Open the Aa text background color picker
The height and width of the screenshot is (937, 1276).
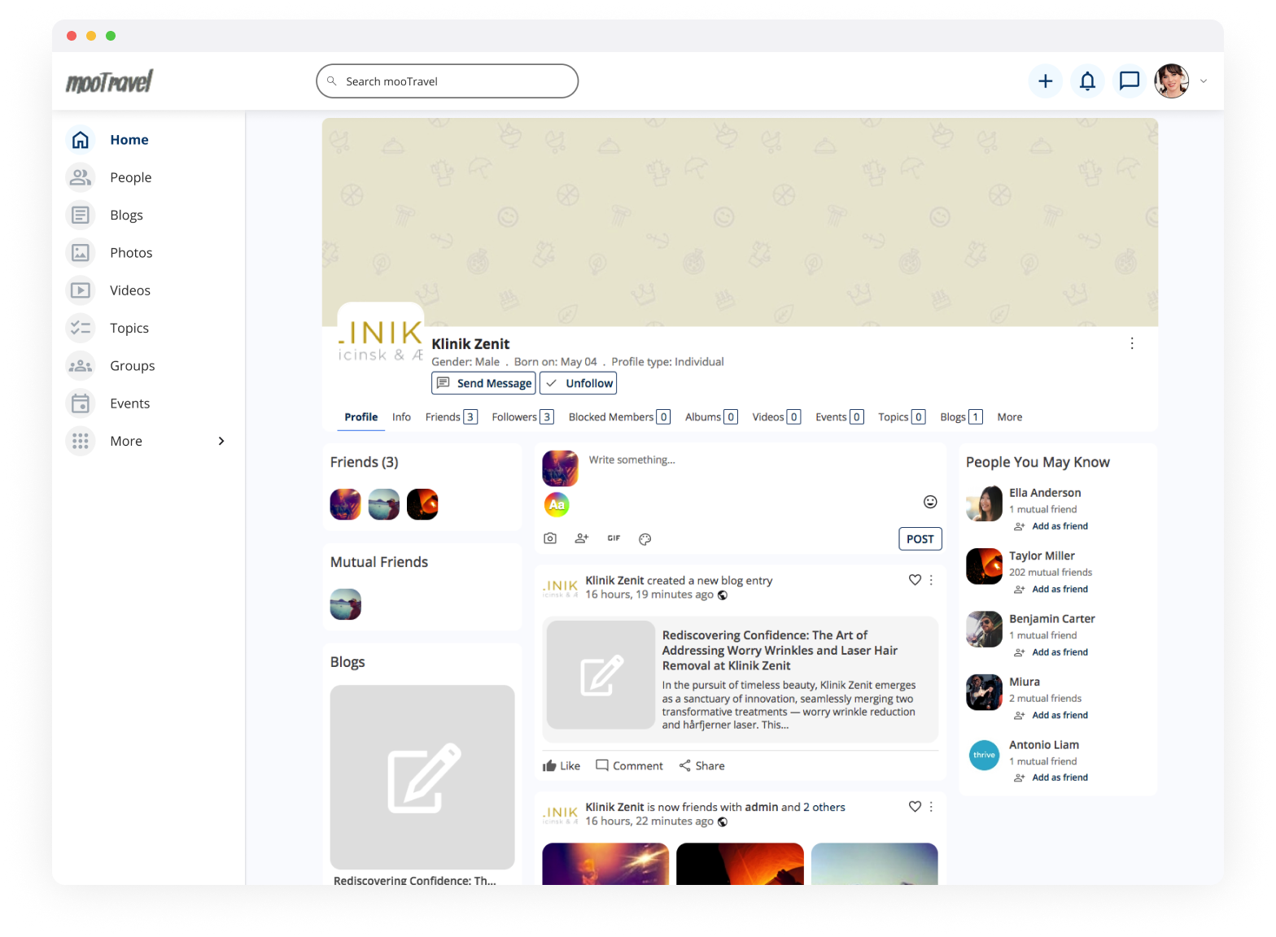pyautogui.click(x=557, y=504)
